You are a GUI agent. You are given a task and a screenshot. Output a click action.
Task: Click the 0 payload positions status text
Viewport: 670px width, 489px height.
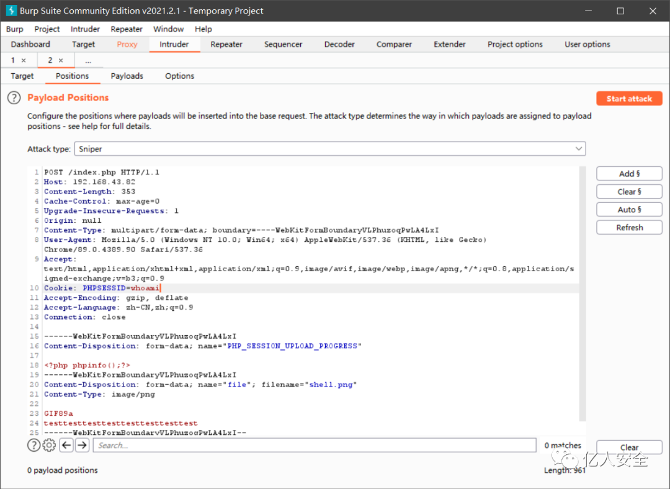pyautogui.click(x=63, y=470)
